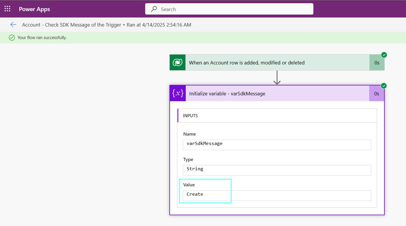
Task: Click the Dataverse trigger icon
Action: pos(178,62)
